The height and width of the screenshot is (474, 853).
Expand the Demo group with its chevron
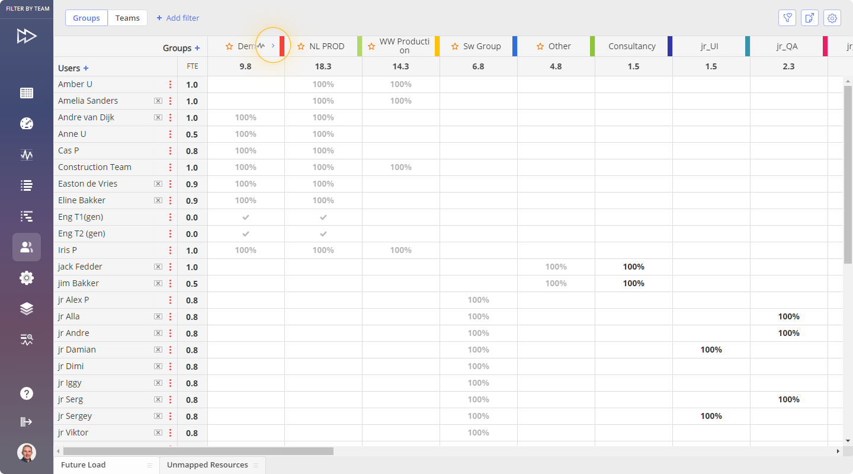(273, 46)
